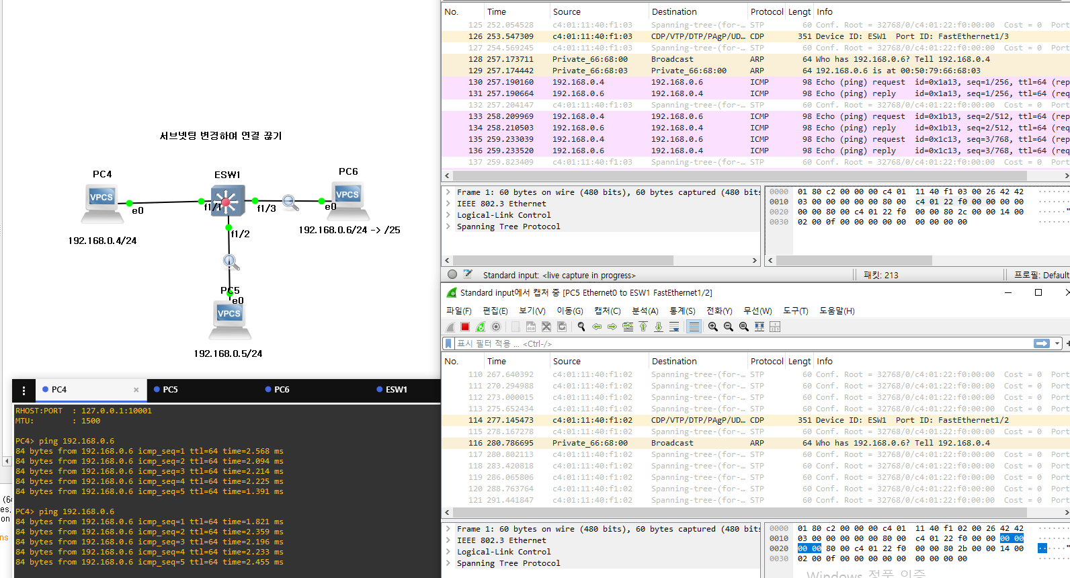This screenshot has width=1070, height=578.
Task: Select the PC6 node in topology
Action: point(347,200)
